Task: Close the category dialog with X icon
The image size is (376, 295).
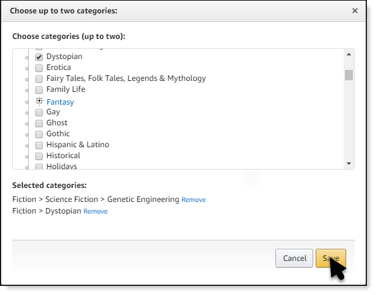Action: pos(355,11)
